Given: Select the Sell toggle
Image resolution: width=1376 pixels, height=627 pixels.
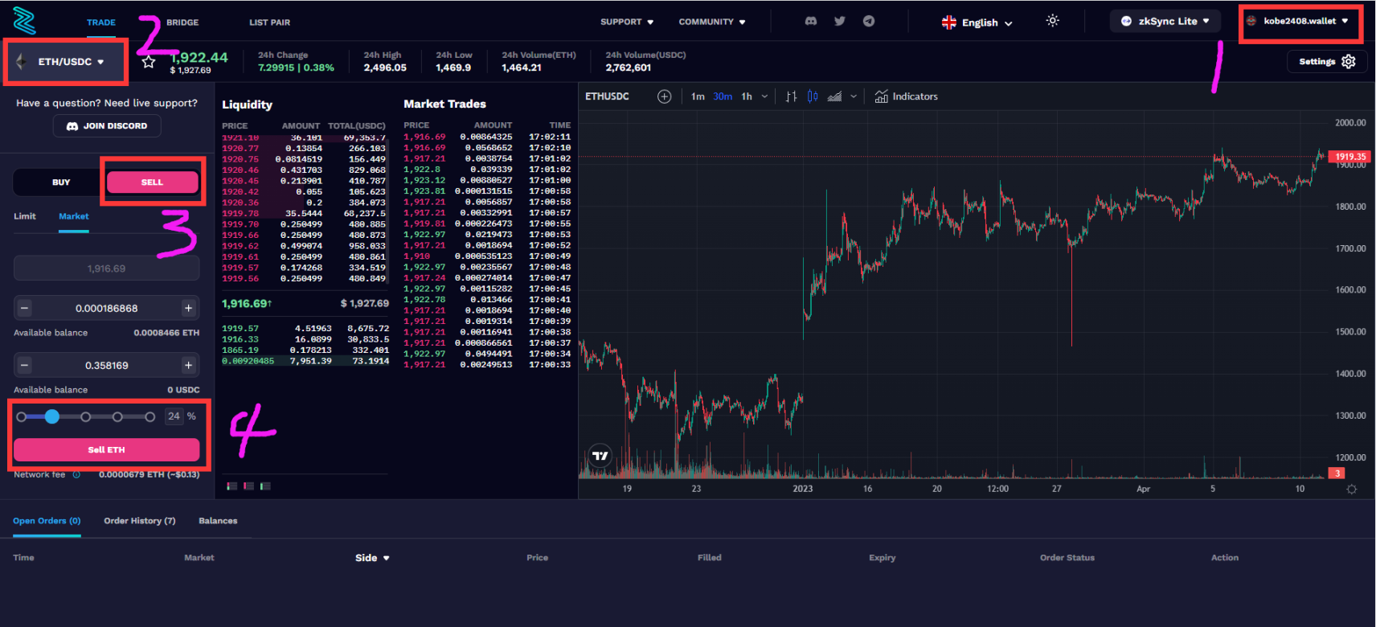Looking at the screenshot, I should [152, 182].
